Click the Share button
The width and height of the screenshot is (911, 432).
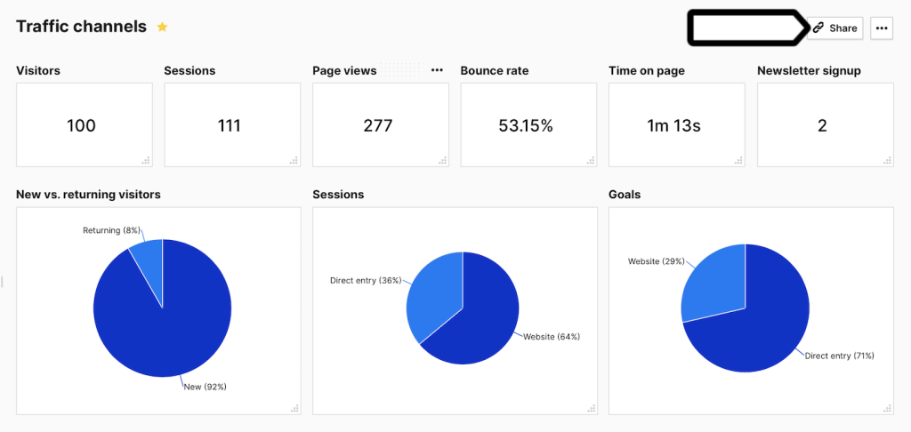pyautogui.click(x=834, y=28)
